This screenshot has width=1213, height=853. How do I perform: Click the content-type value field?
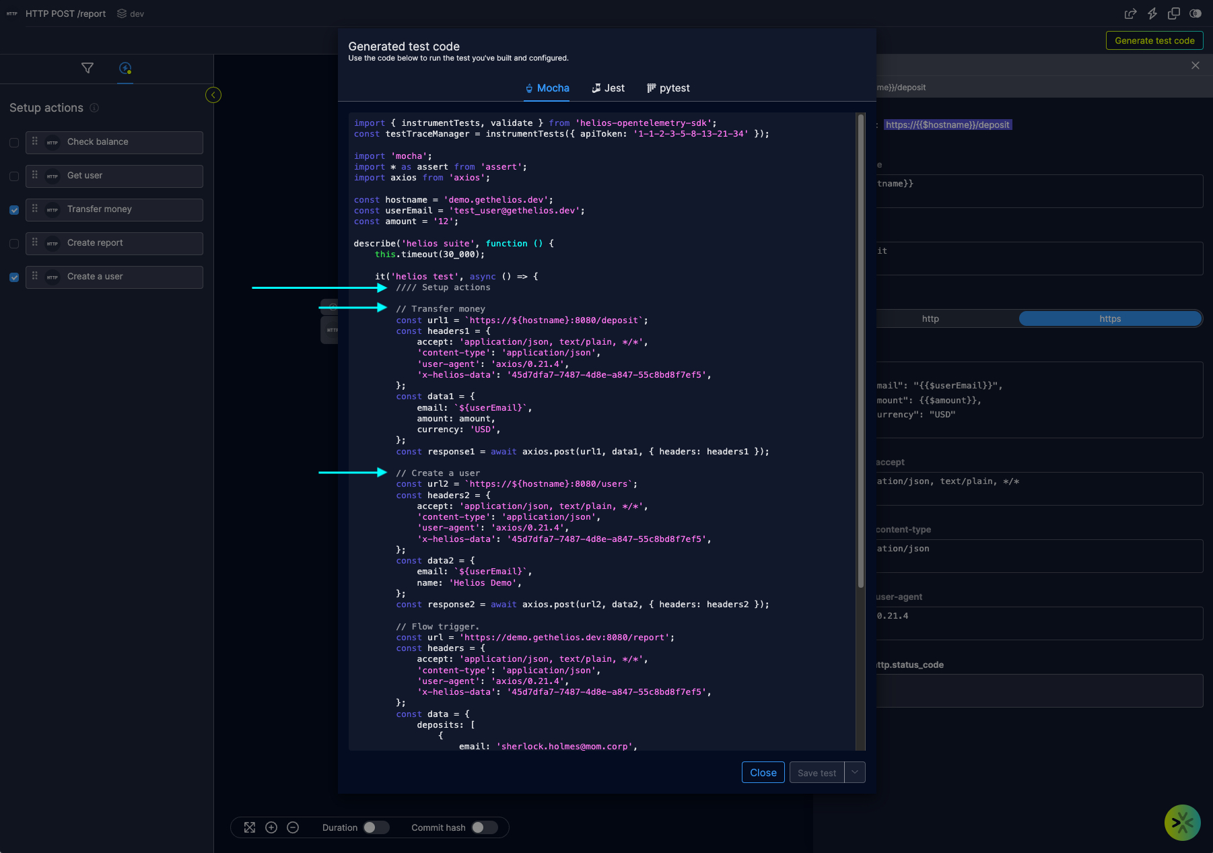pos(1039,555)
